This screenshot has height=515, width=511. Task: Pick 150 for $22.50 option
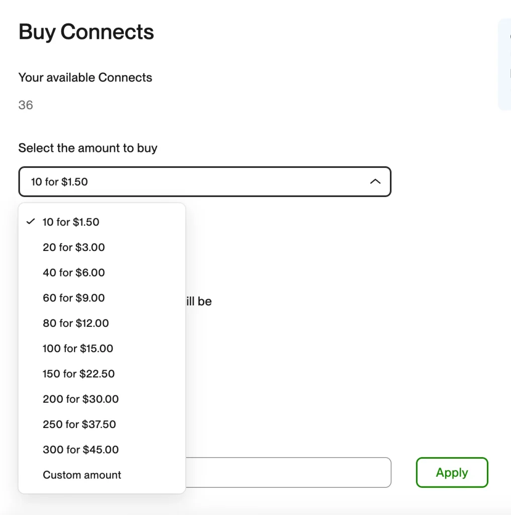point(79,374)
